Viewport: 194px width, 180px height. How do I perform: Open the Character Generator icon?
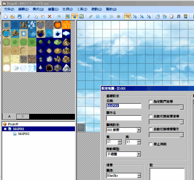click(x=185, y=16)
